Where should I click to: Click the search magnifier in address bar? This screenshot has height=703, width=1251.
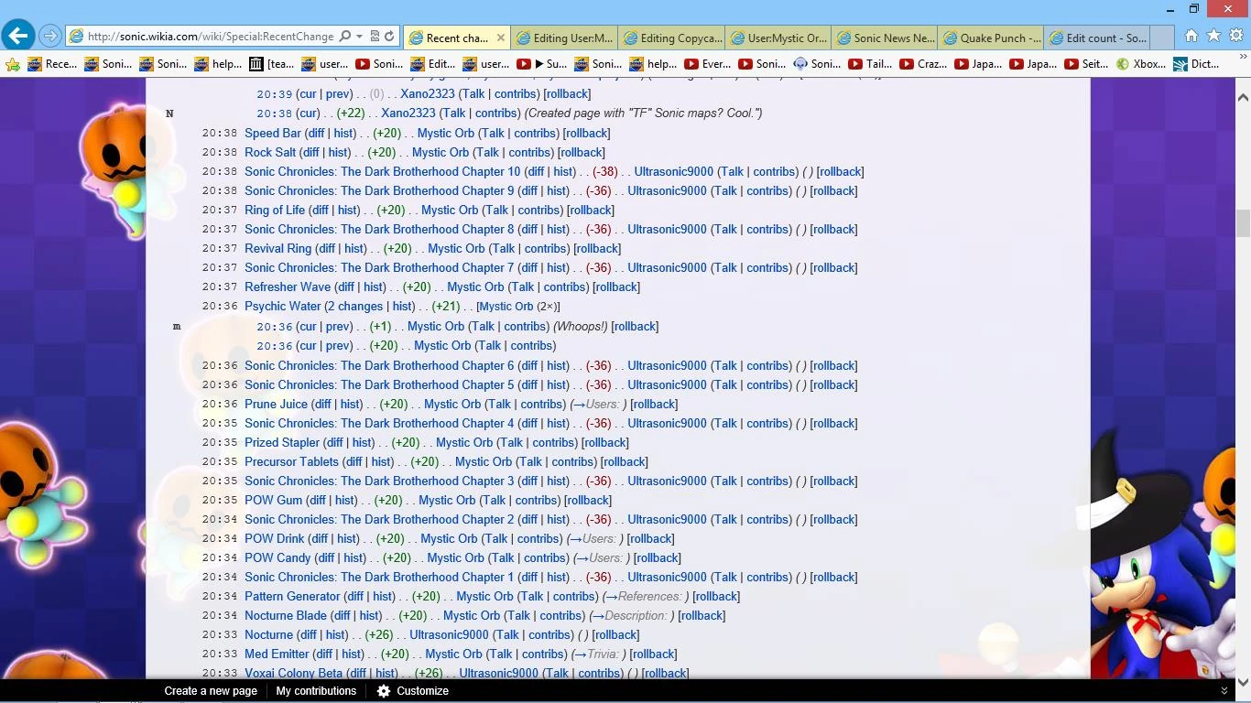(x=345, y=37)
